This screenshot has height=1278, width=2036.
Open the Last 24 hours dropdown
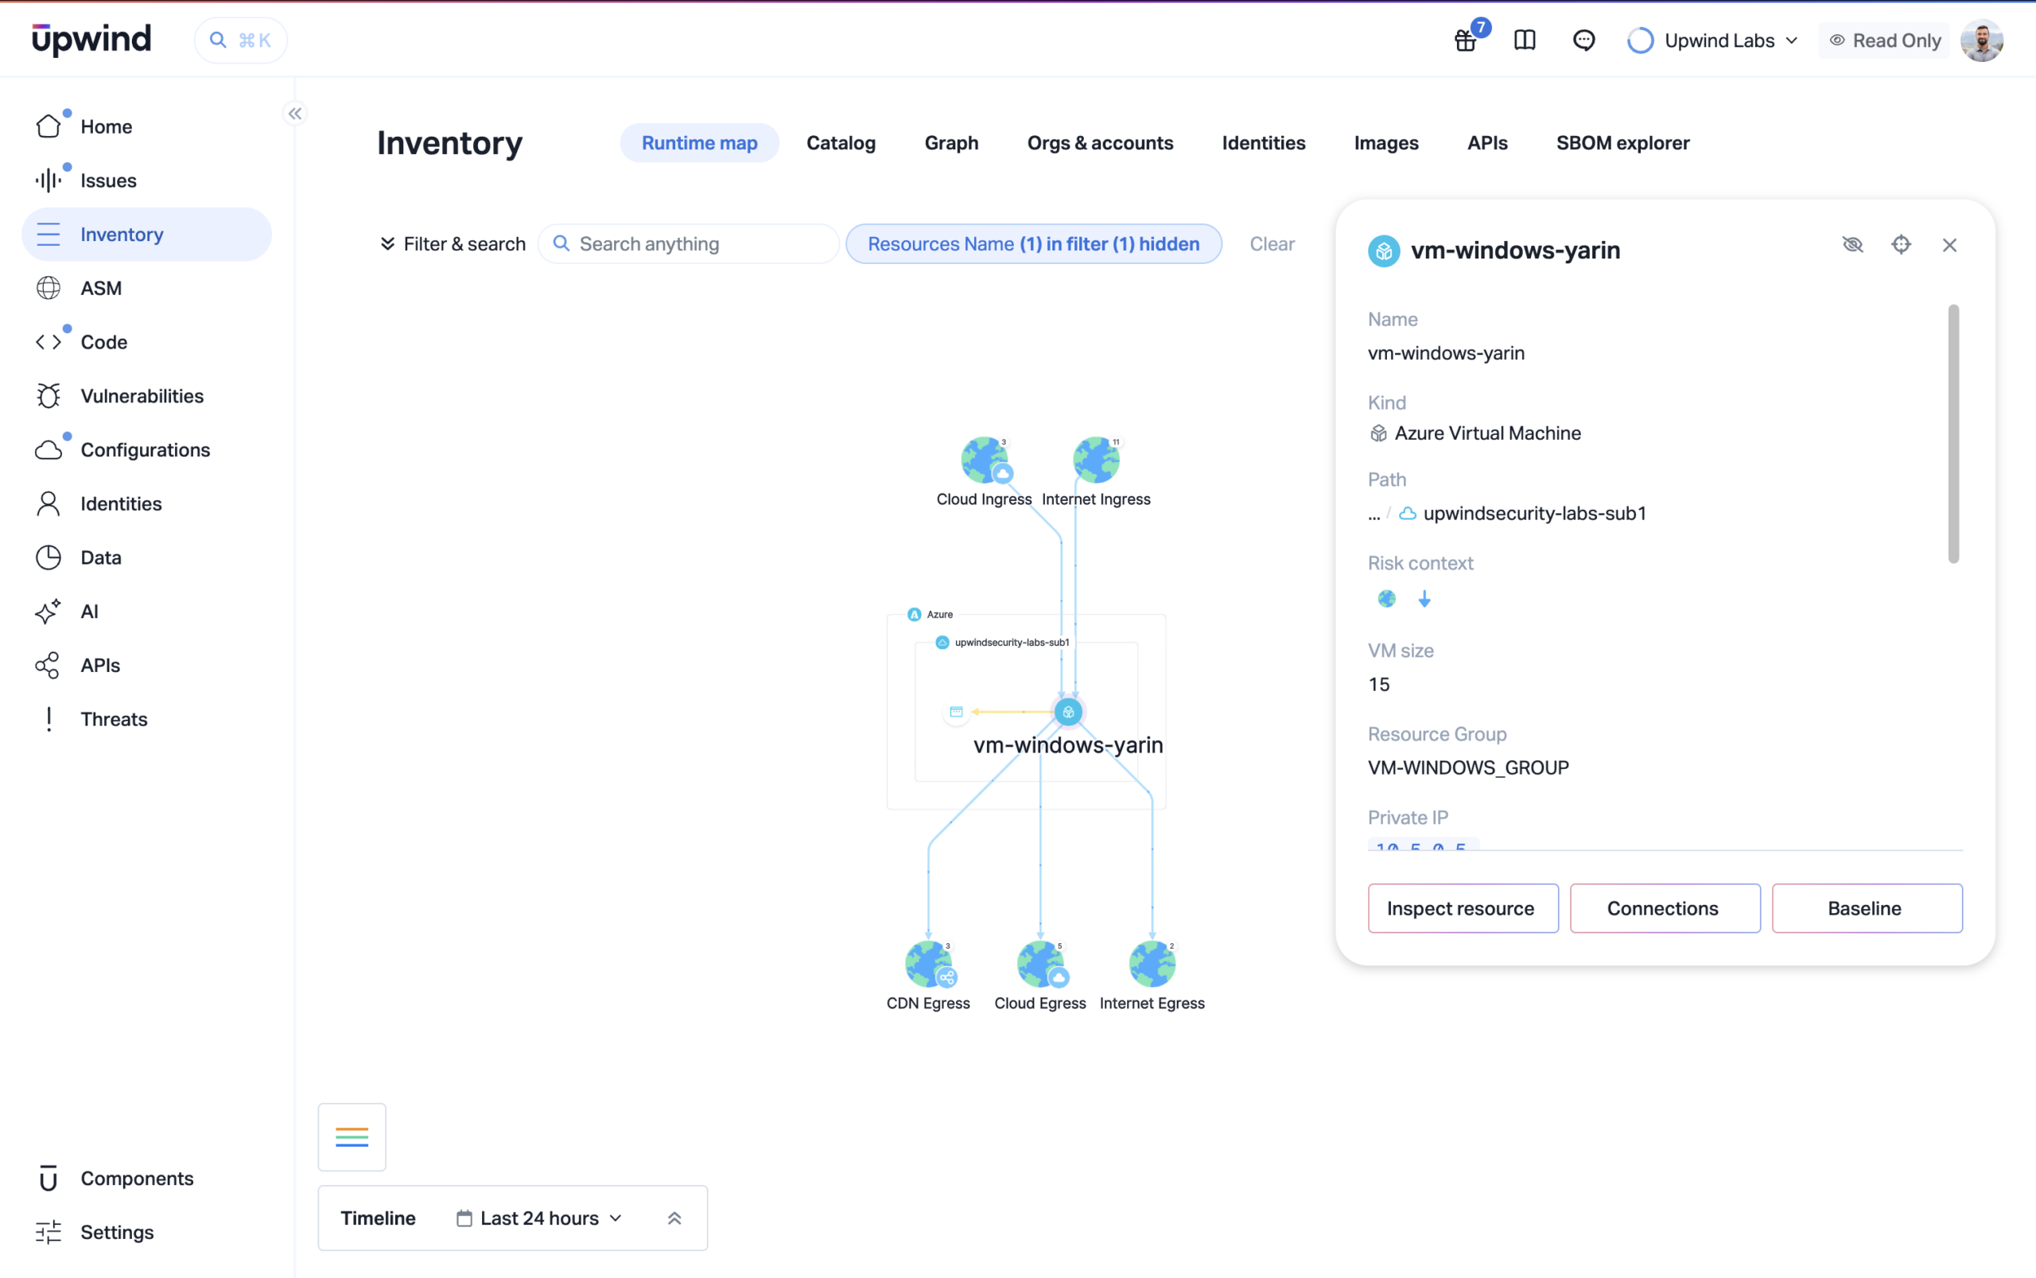540,1219
